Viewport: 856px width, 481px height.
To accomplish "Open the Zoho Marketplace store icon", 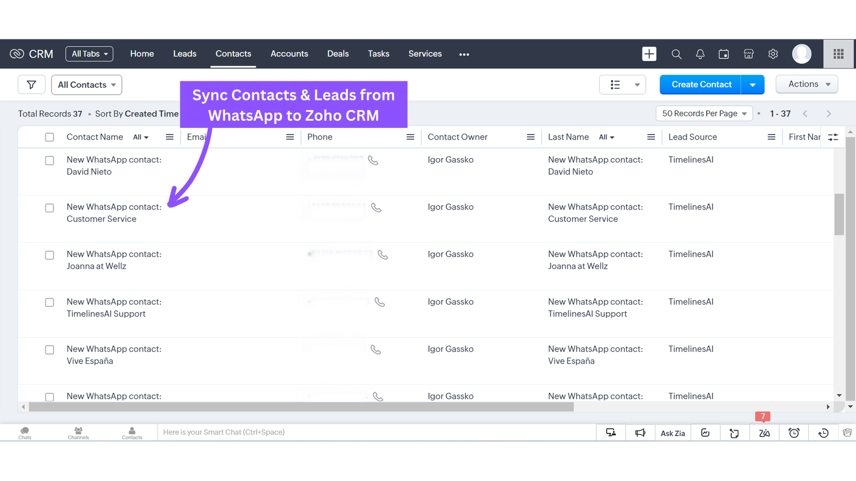I will click(748, 54).
